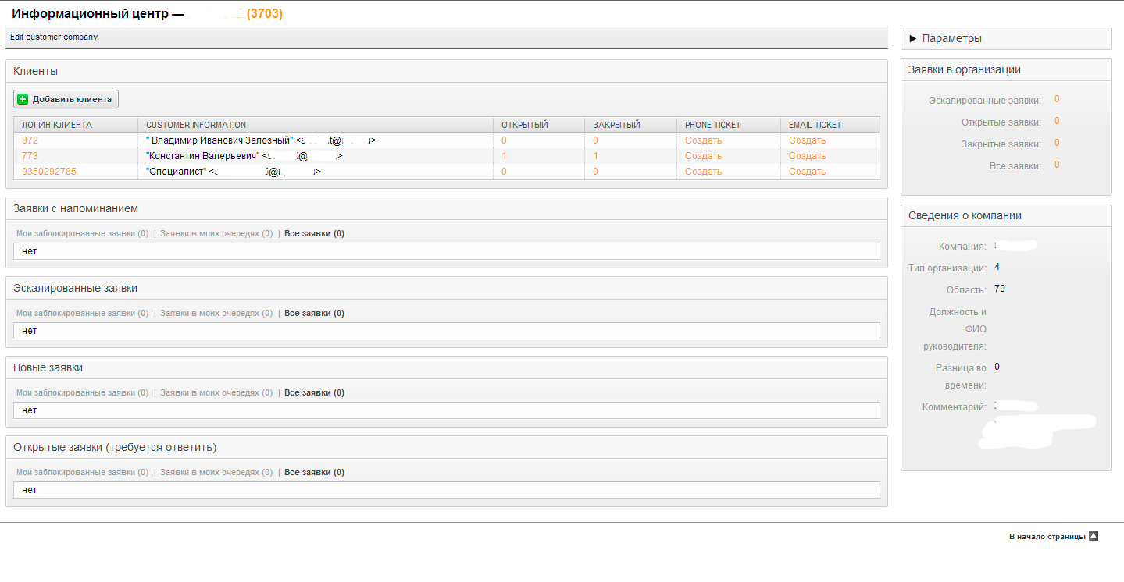Open the Edit customer company link

(54, 37)
